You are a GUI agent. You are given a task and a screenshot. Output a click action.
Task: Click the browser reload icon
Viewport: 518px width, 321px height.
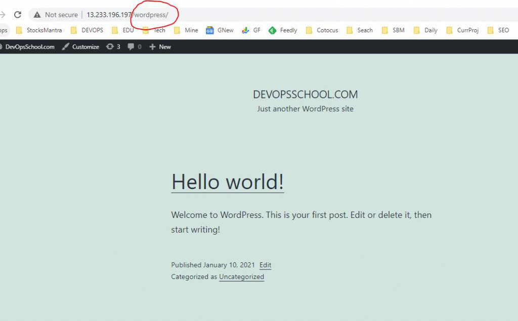click(18, 15)
